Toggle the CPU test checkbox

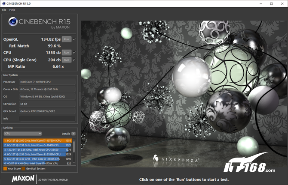click(x=74, y=53)
